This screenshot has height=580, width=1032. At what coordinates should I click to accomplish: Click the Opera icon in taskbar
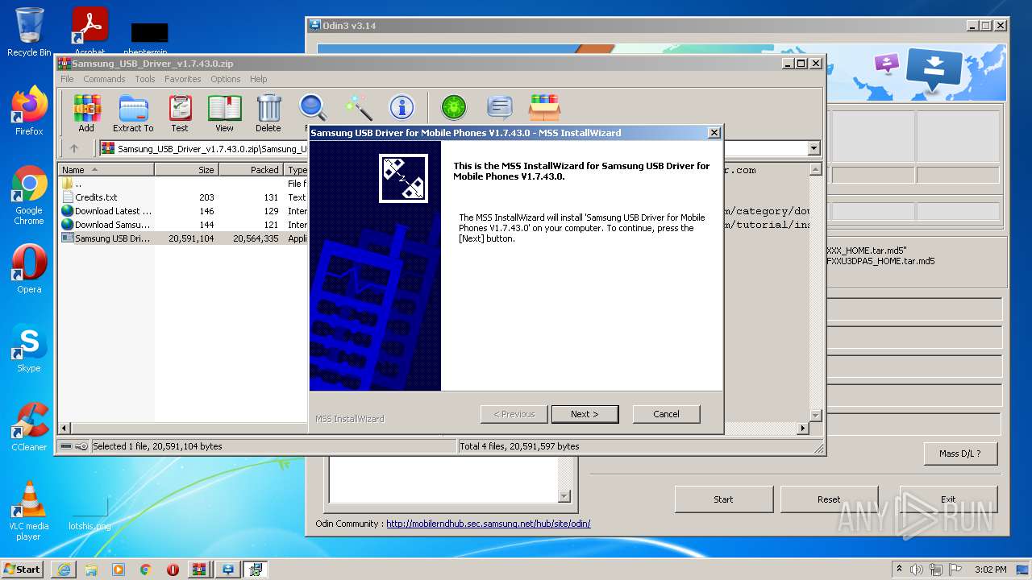[173, 570]
